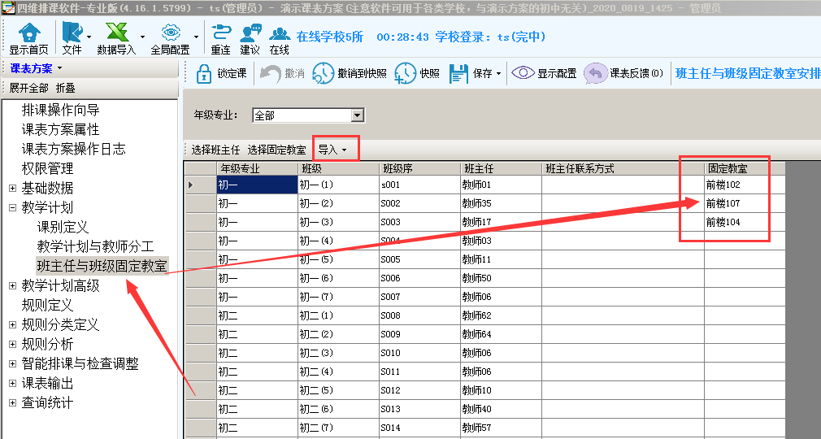Expand the 基础数据 tree node
The image size is (821, 439).
[x=12, y=189]
